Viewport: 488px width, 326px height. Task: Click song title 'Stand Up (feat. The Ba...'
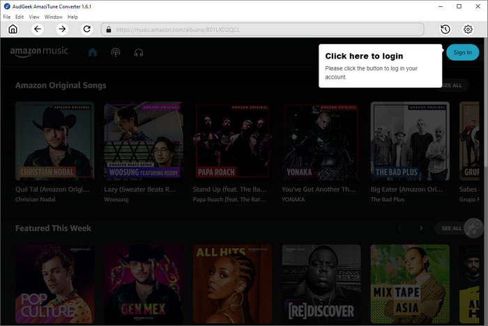(229, 189)
